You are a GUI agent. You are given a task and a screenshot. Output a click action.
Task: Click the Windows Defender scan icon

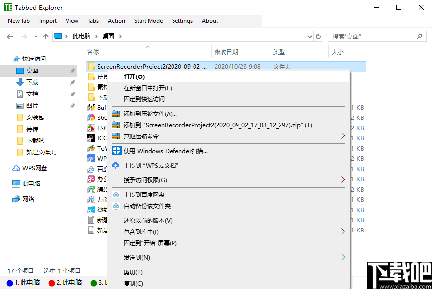tap(116, 150)
